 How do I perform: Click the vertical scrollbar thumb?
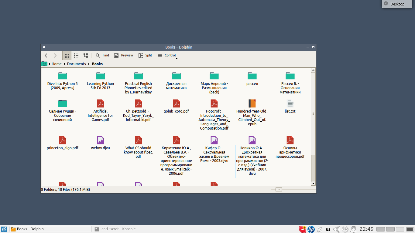[x=314, y=114]
